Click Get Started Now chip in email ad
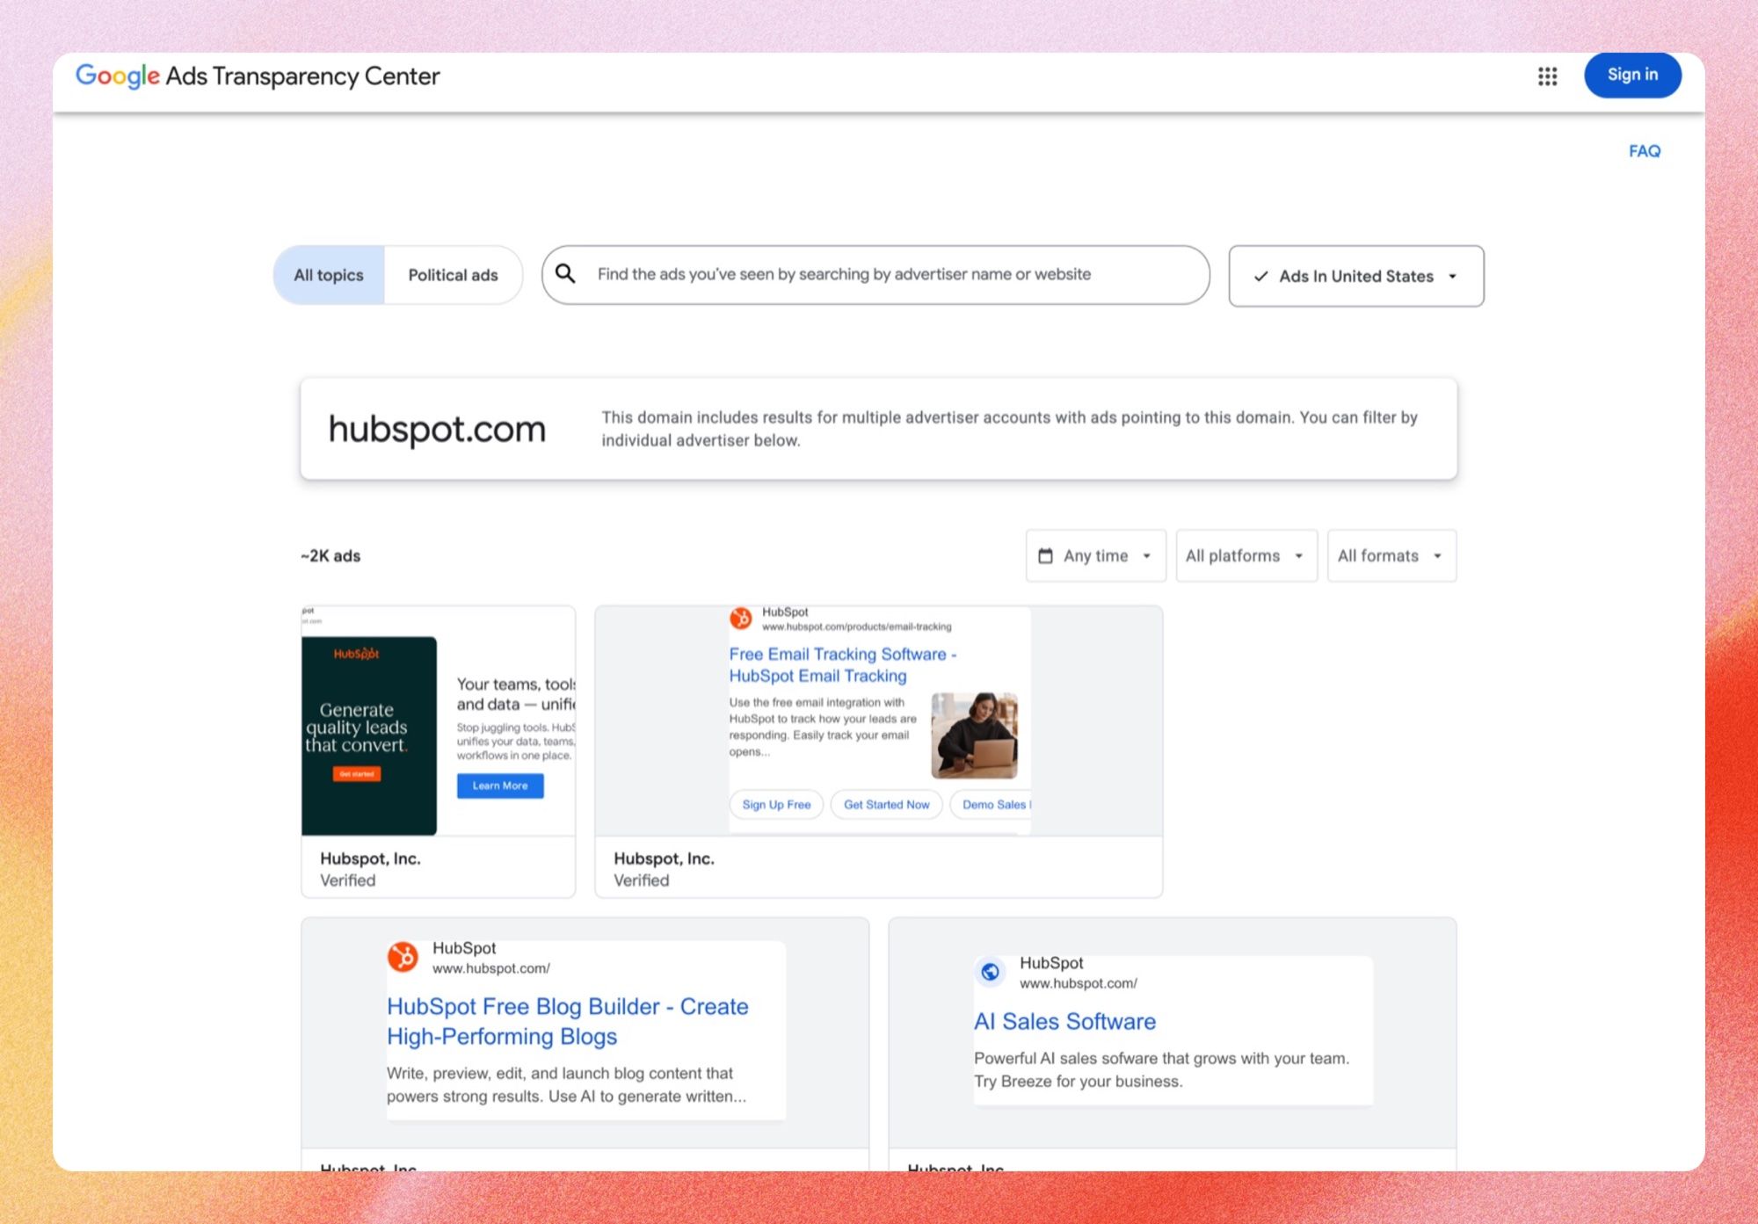 (886, 804)
